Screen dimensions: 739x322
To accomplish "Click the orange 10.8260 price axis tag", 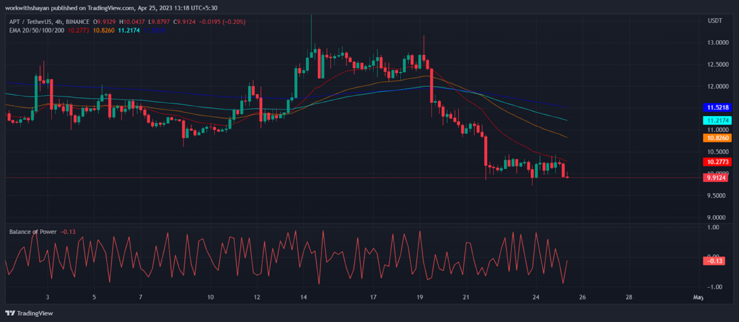I will (x=717, y=138).
